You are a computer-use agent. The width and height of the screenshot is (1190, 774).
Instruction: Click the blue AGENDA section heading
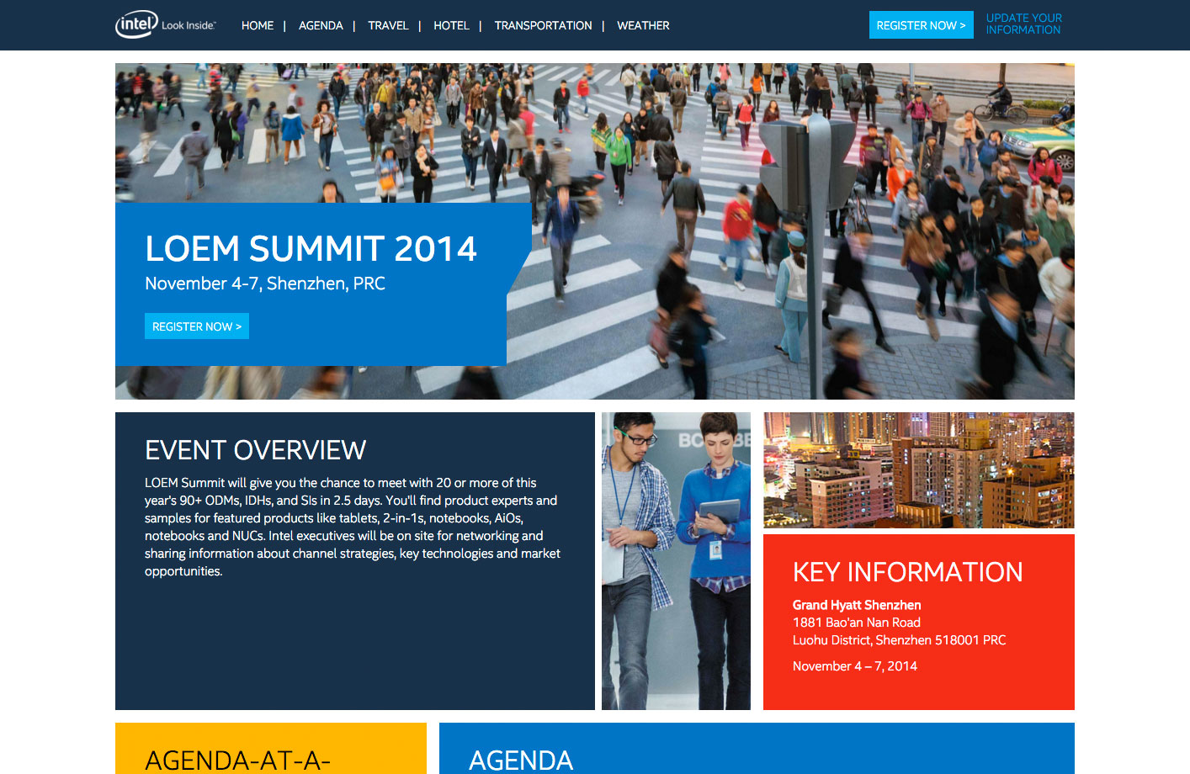(x=520, y=760)
